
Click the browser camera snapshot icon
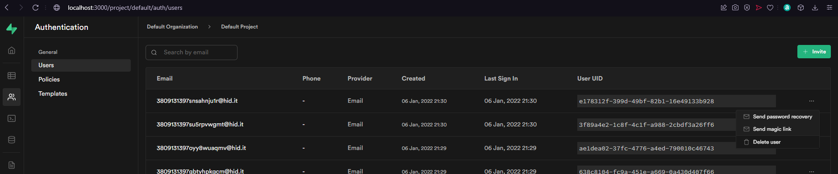point(735,8)
